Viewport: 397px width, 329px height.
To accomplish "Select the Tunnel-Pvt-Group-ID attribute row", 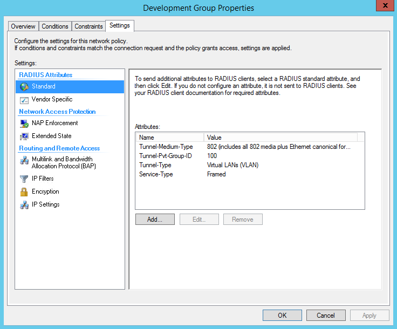I will click(250, 156).
